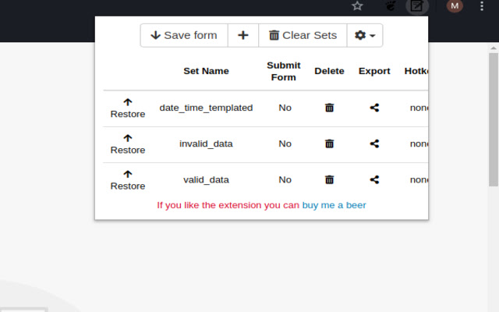The image size is (499, 312).
Task: Click the paw print extension icon
Action: [391, 5]
